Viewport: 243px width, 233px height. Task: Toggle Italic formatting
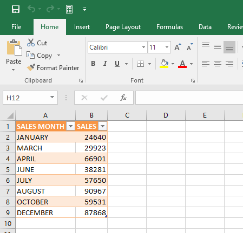tap(105, 64)
